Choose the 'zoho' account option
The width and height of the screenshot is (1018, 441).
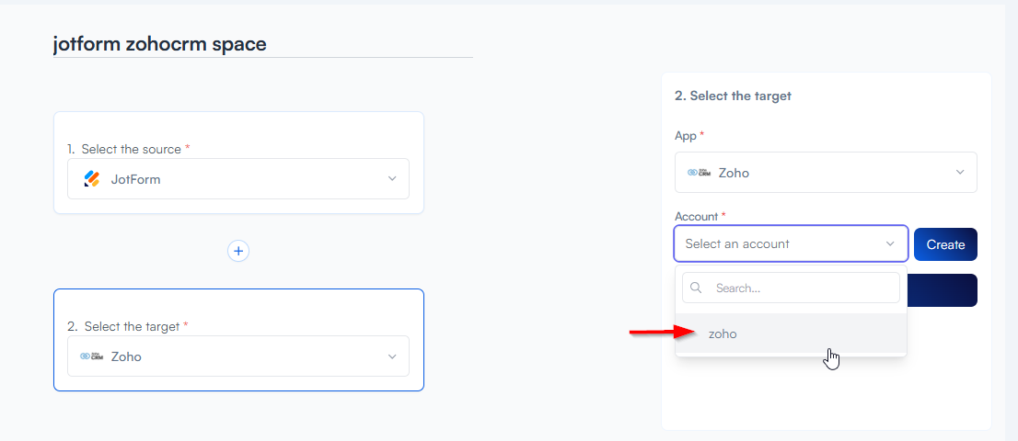pyautogui.click(x=723, y=334)
